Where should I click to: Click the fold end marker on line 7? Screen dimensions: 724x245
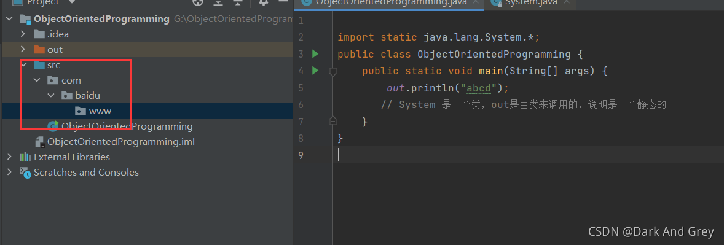[332, 121]
